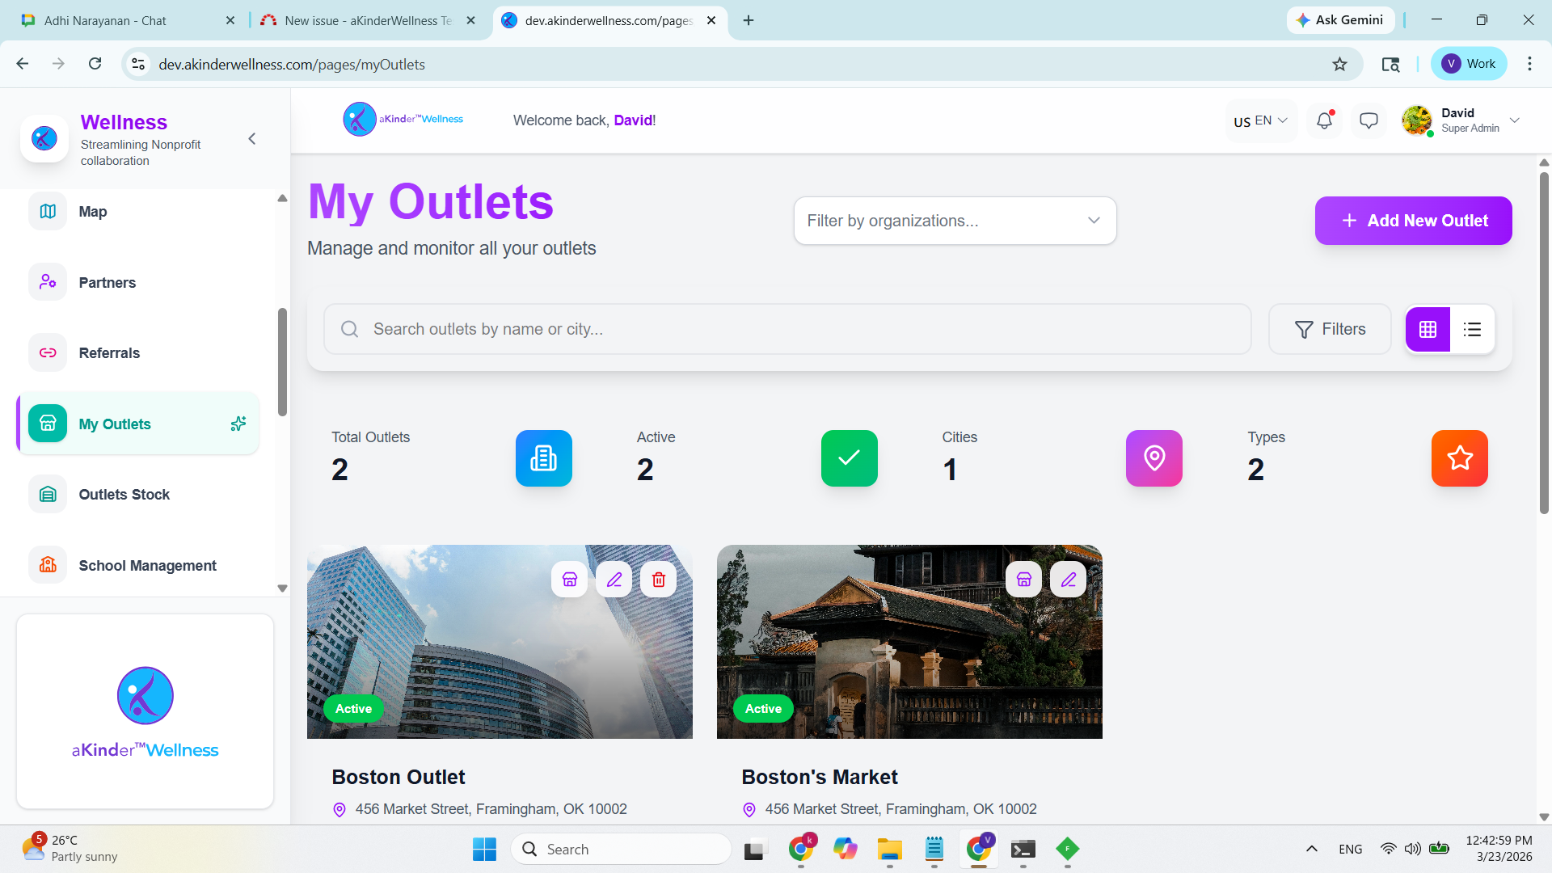Open the chat messages icon

(x=1369, y=121)
